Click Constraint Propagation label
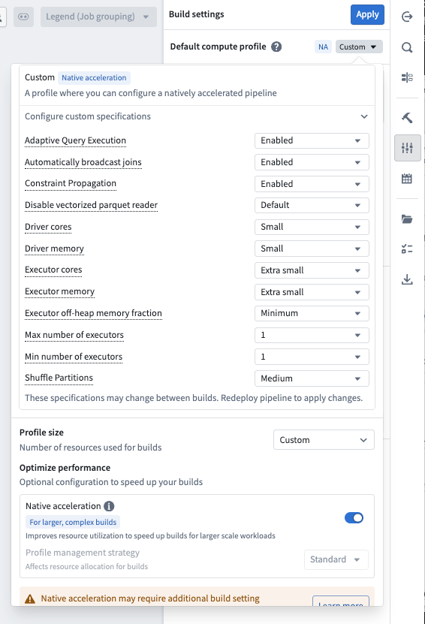This screenshot has width=425, height=624. [x=71, y=183]
